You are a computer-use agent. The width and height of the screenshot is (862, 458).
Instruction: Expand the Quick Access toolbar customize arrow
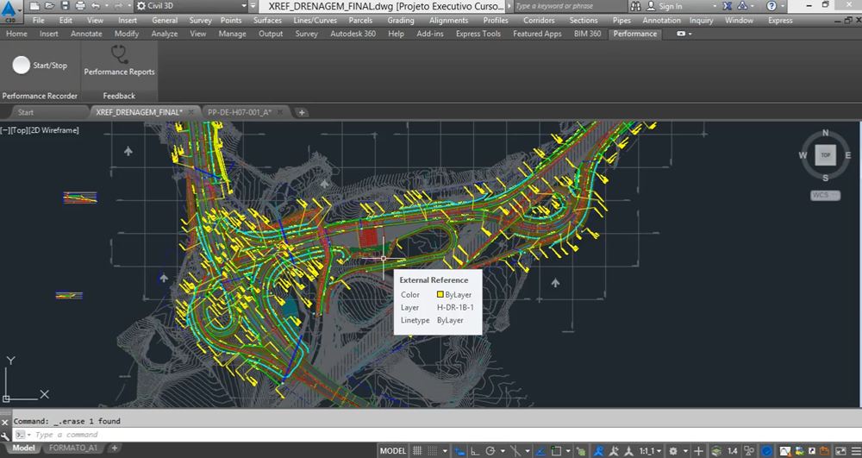click(253, 6)
